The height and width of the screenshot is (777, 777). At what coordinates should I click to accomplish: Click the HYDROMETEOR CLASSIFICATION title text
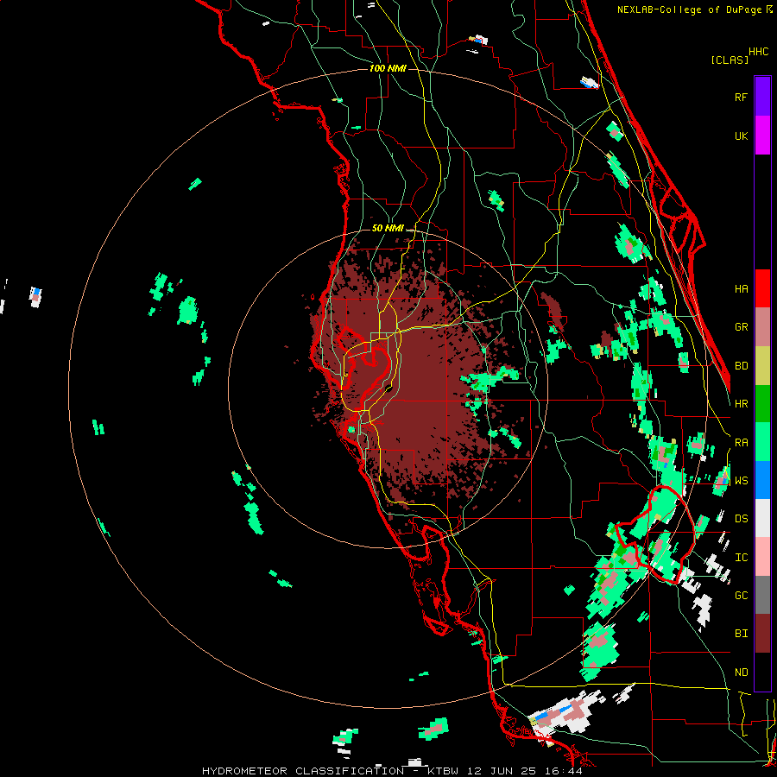[x=303, y=771]
